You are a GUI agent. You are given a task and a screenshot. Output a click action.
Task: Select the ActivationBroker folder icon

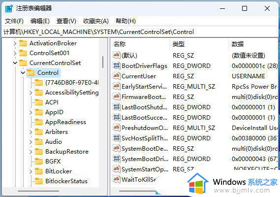pyautogui.click(x=23, y=43)
